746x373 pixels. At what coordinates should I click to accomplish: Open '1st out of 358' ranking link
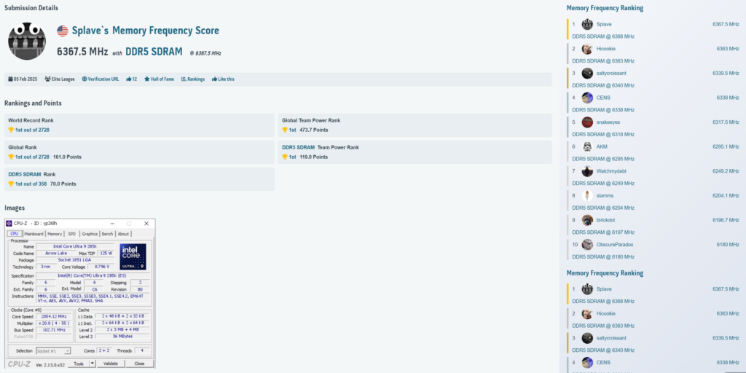(31, 184)
